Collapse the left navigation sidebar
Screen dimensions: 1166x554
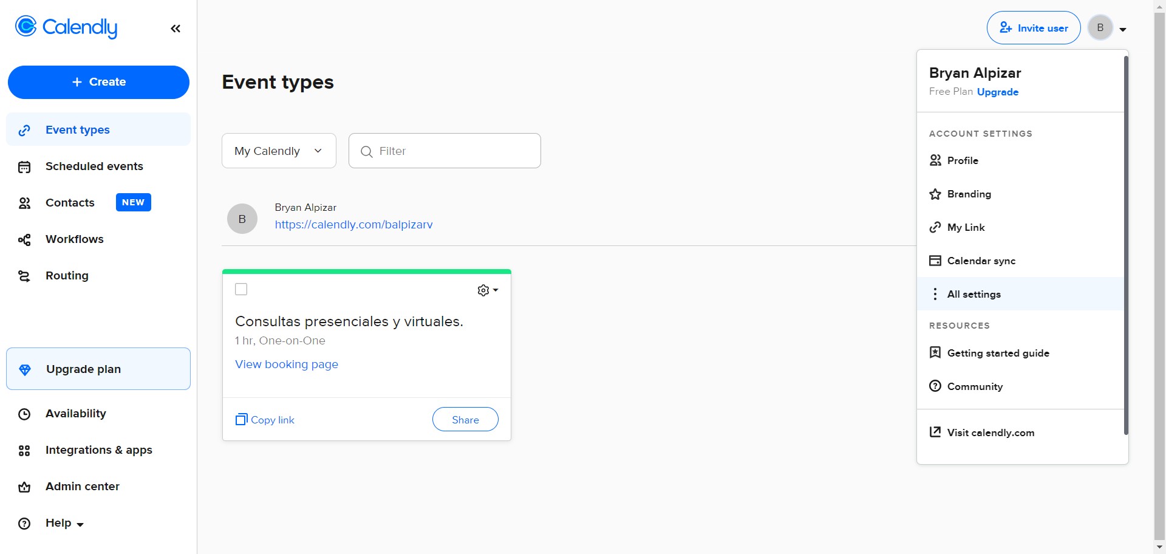176,28
